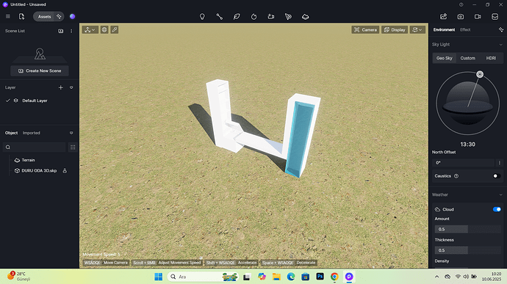507x284 pixels.
Task: Open the navigation mode dropdown in viewport
Action: click(90, 30)
